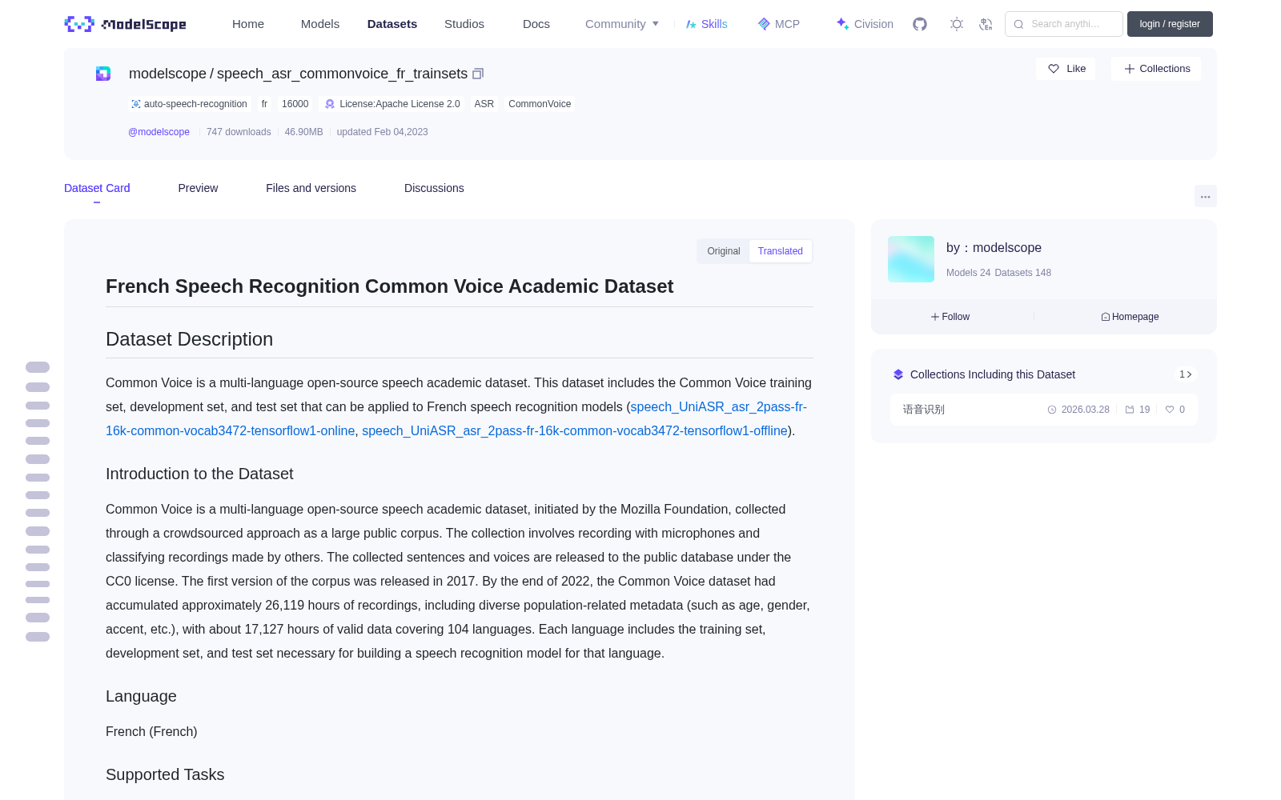Click the Models 24 count text
This screenshot has height=800, width=1281.
click(968, 273)
